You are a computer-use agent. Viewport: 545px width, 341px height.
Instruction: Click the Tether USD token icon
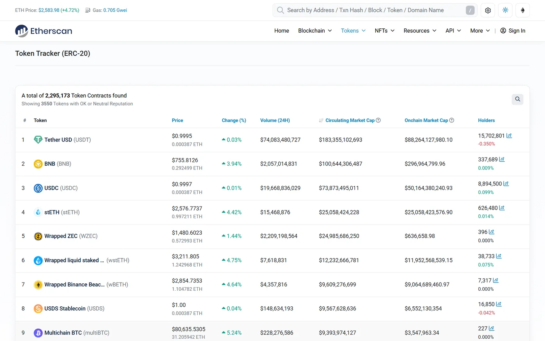38,140
